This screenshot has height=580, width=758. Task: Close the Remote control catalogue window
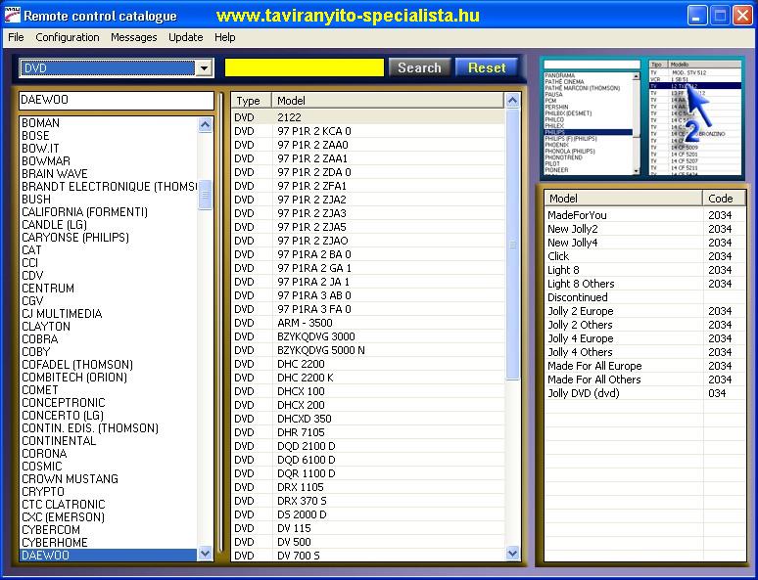[742, 16]
